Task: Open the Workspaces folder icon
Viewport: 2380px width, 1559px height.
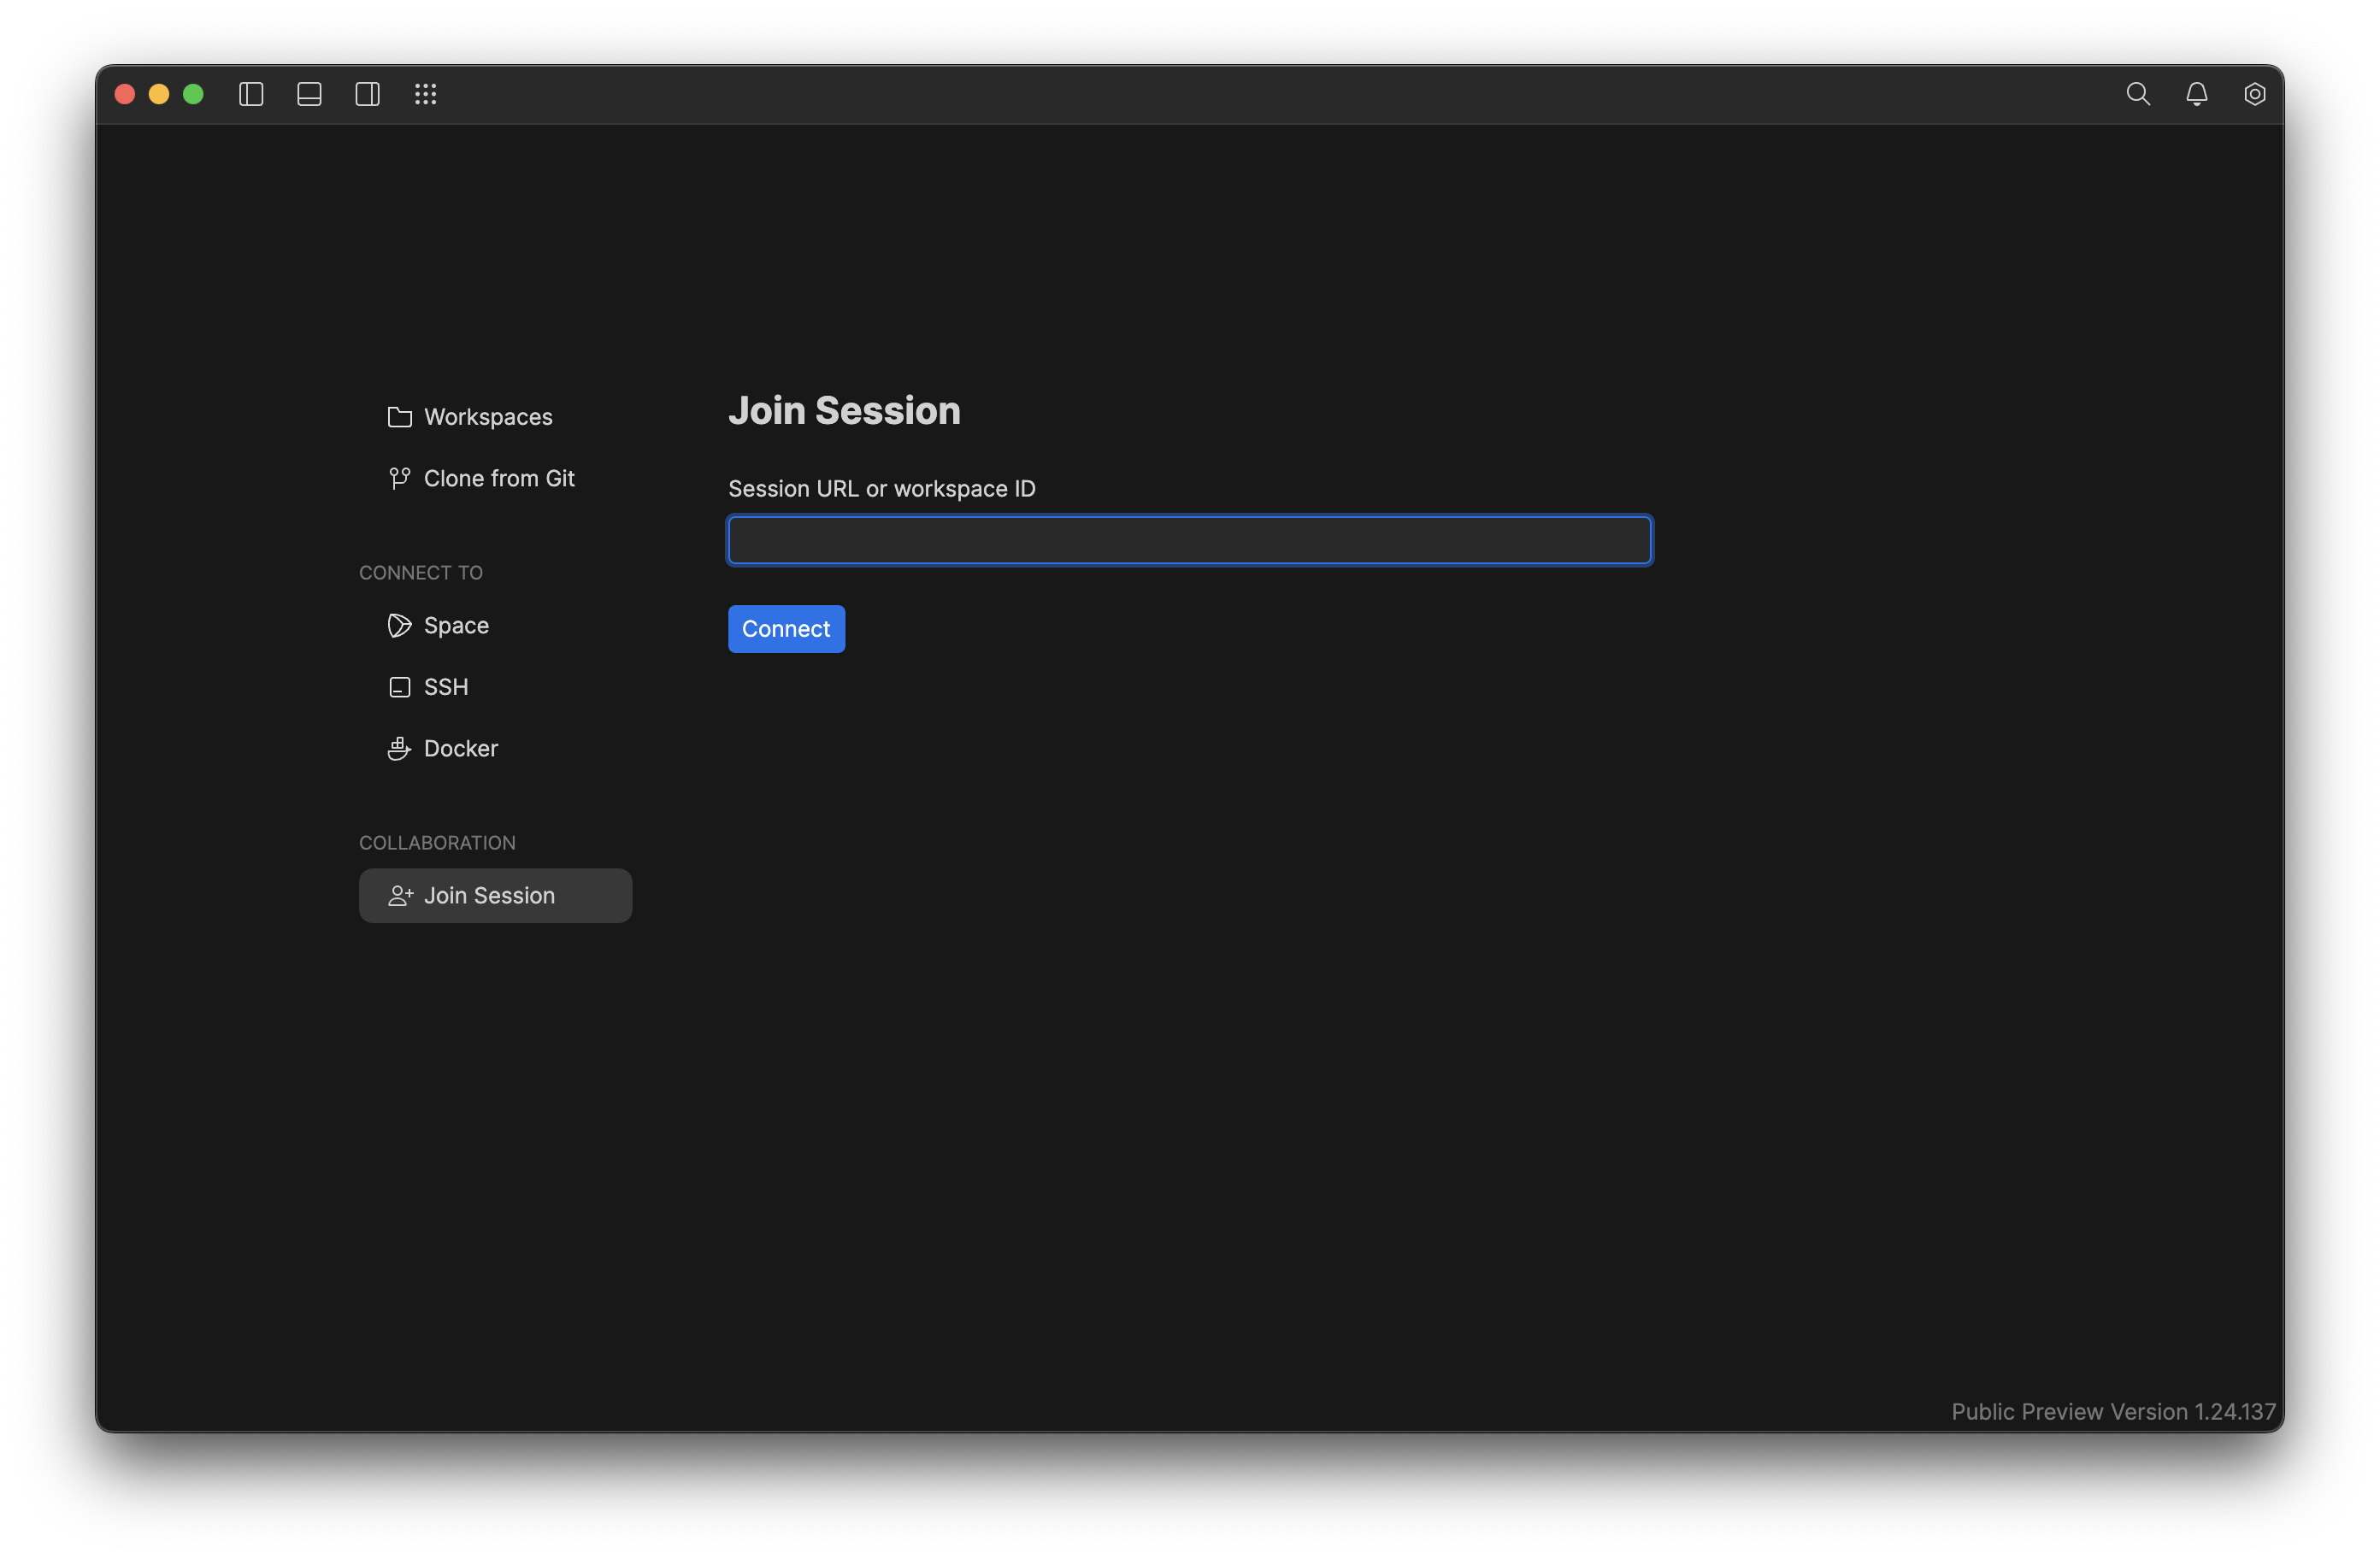Action: pyautogui.click(x=399, y=417)
